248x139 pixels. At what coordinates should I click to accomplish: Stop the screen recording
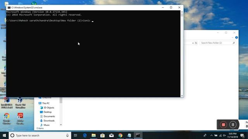(x=223, y=125)
